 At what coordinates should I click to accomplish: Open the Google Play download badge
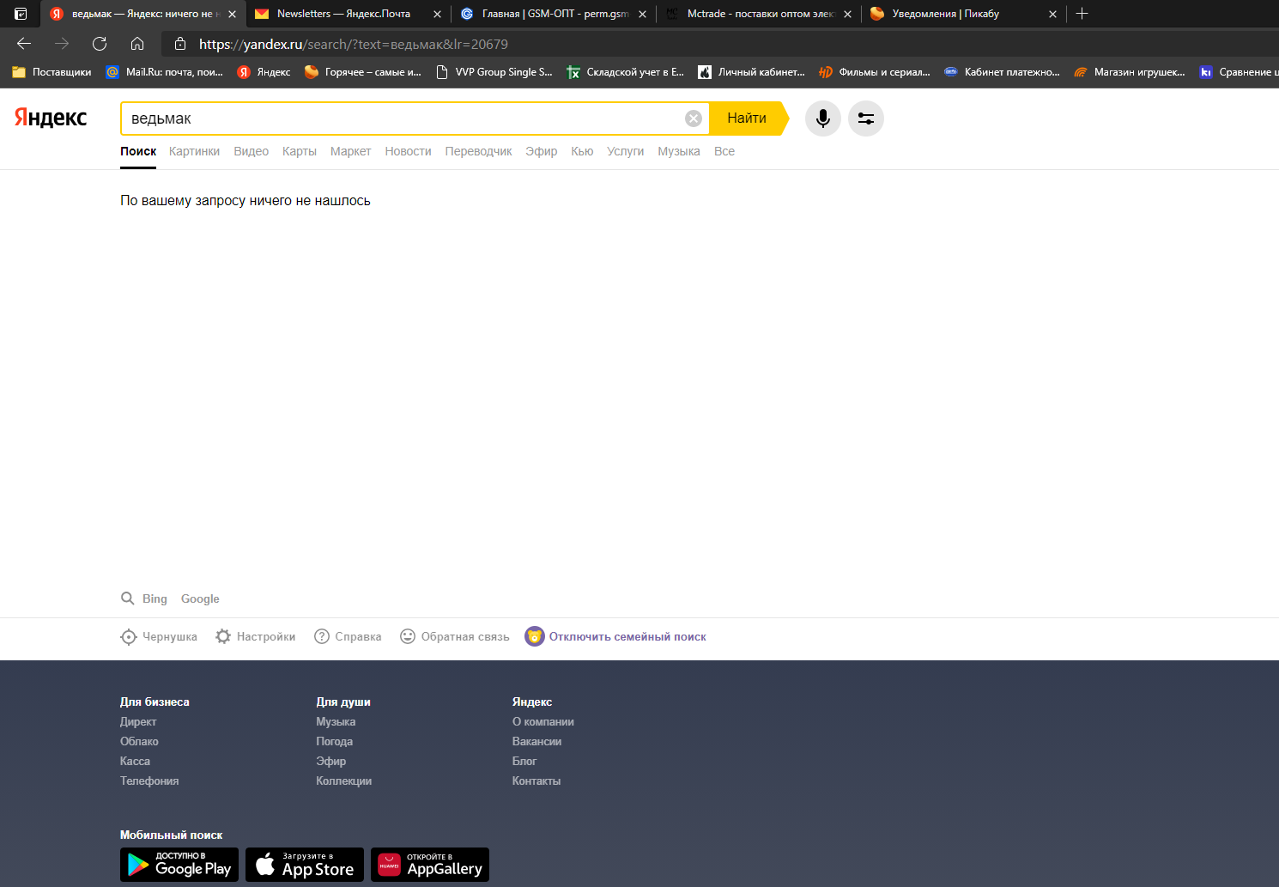179,865
